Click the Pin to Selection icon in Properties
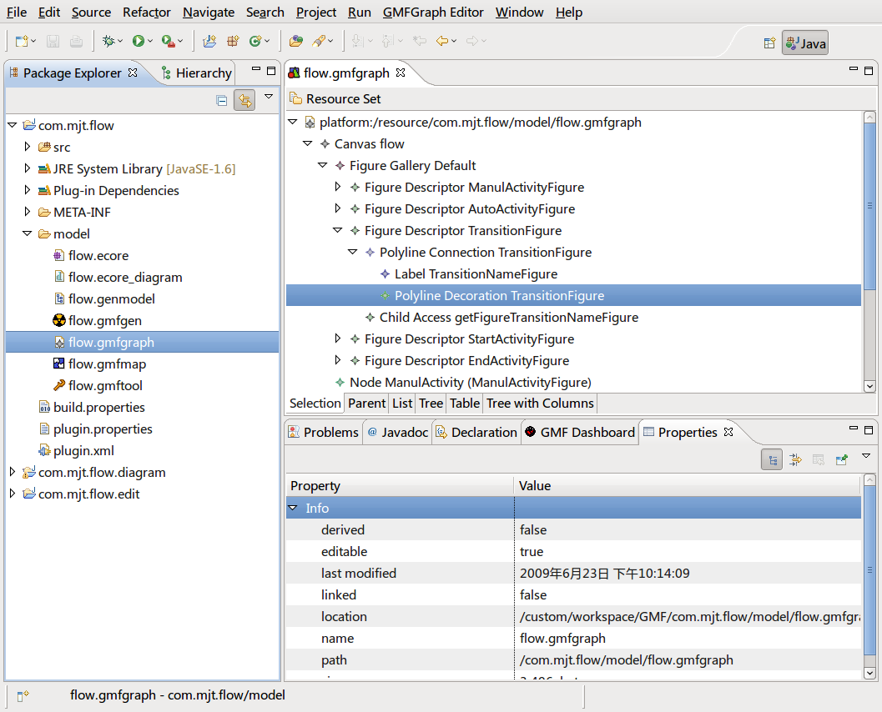Image resolution: width=882 pixels, height=712 pixels. pos(841,459)
